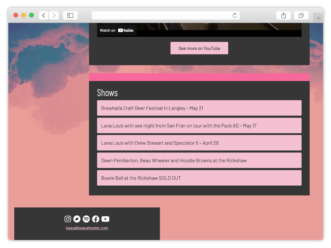Open Lana Lou's April 28 show

(x=199, y=143)
